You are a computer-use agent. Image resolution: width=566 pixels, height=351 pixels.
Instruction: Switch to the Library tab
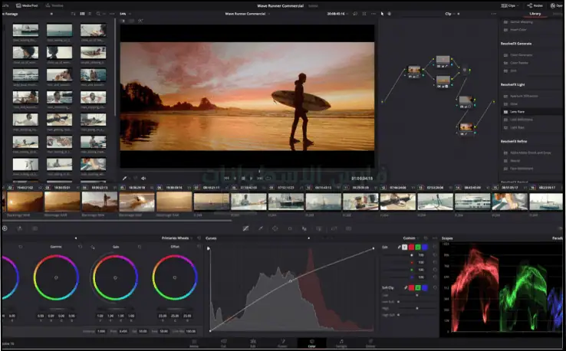pyautogui.click(x=535, y=14)
